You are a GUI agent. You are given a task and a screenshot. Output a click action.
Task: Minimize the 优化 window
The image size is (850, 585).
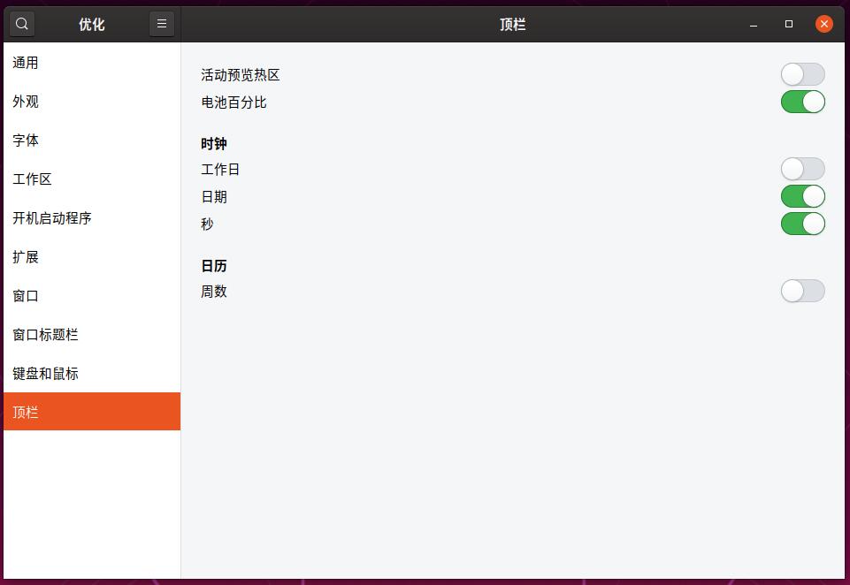[x=754, y=24]
